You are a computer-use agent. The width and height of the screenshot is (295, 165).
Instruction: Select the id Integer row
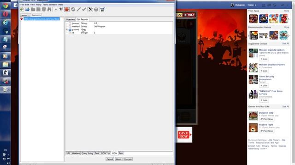(119, 33)
